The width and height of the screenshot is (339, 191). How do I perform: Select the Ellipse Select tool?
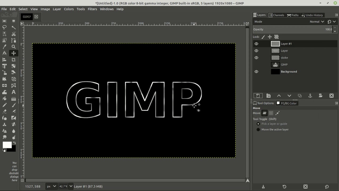(14, 21)
